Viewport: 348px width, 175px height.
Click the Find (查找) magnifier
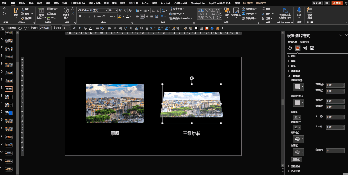pos(266,9)
